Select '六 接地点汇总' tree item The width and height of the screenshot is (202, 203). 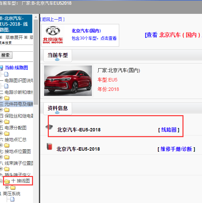13,139
